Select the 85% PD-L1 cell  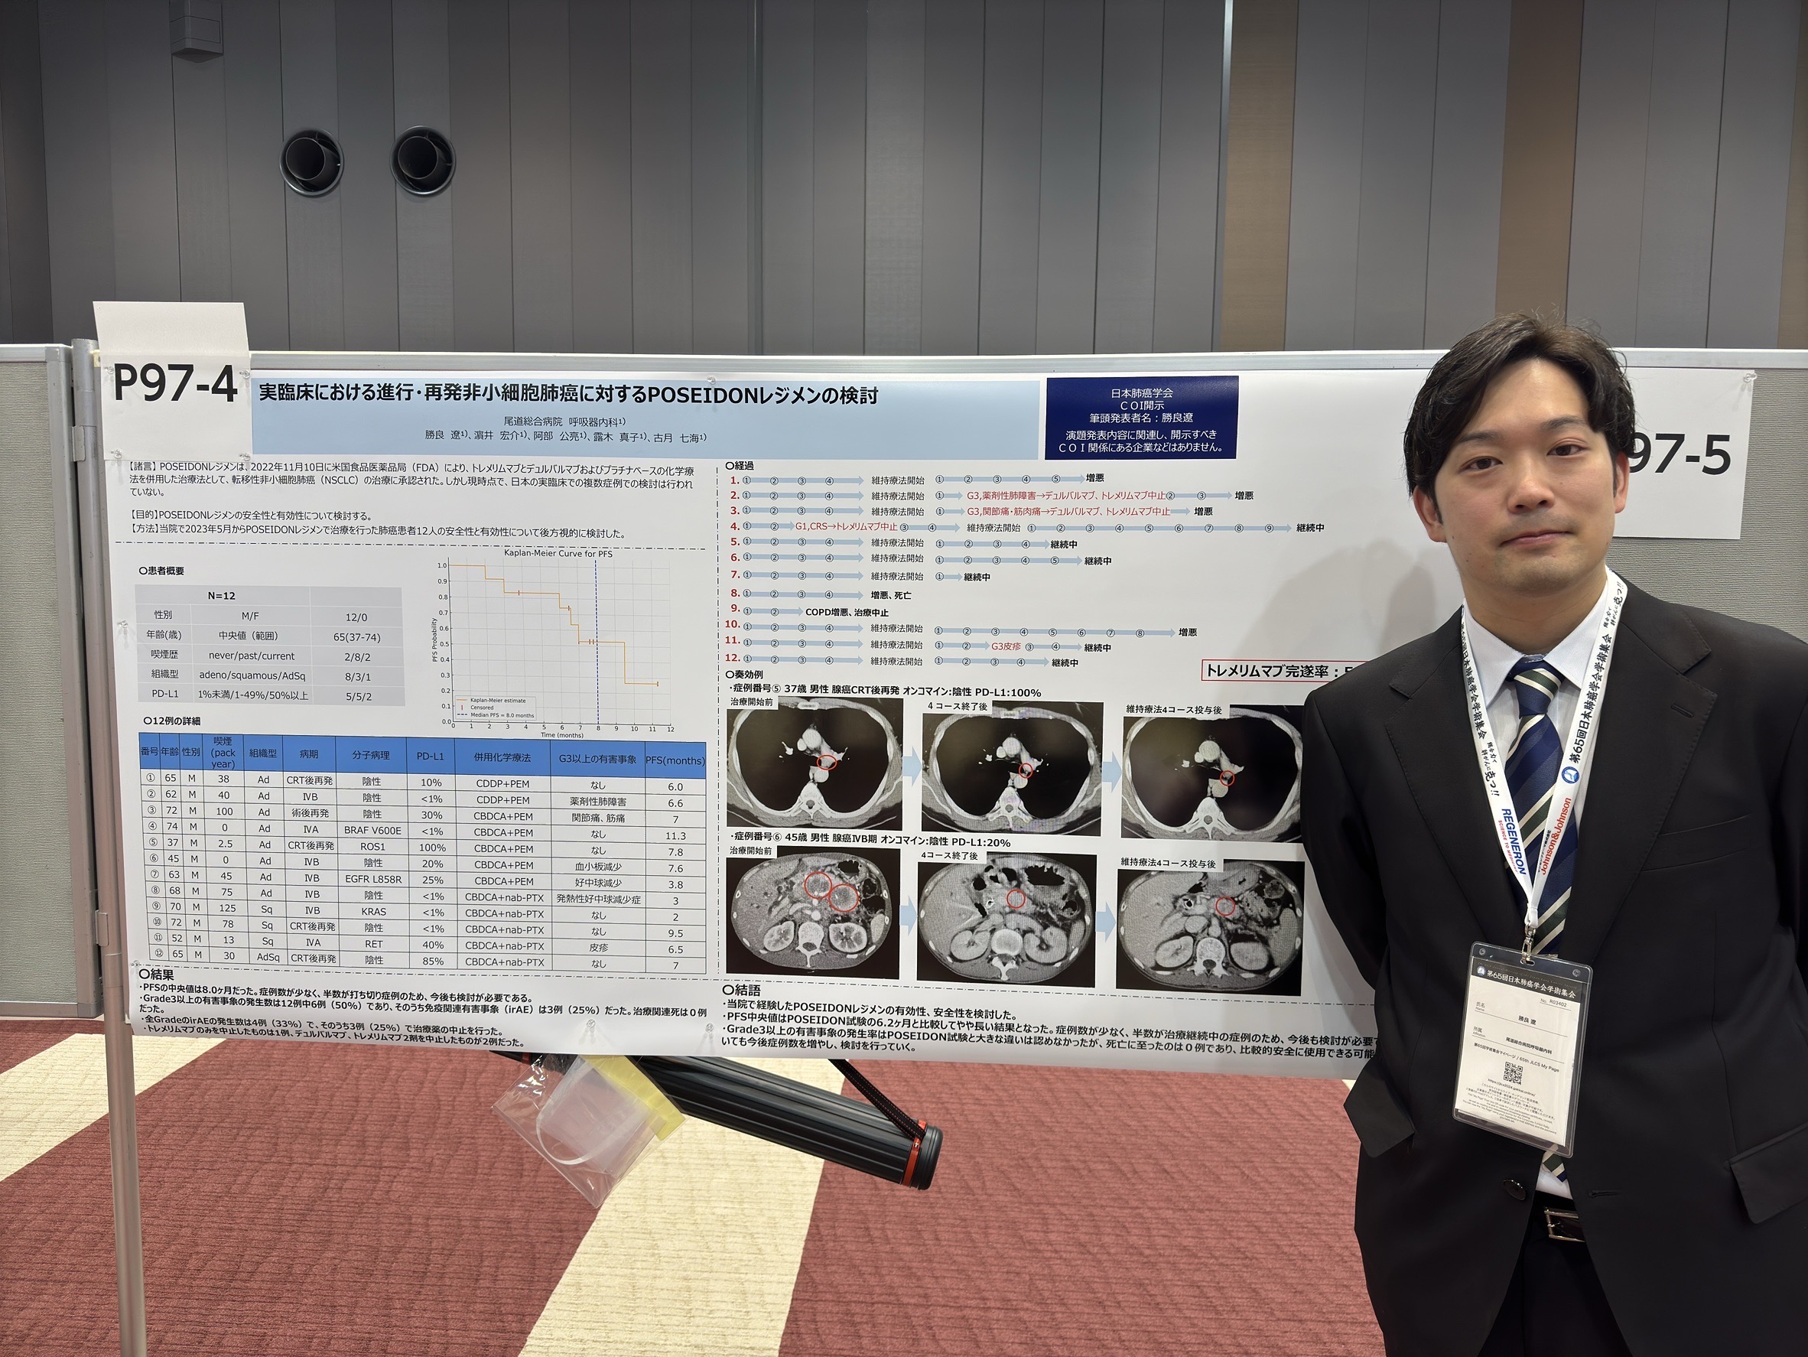(x=432, y=962)
